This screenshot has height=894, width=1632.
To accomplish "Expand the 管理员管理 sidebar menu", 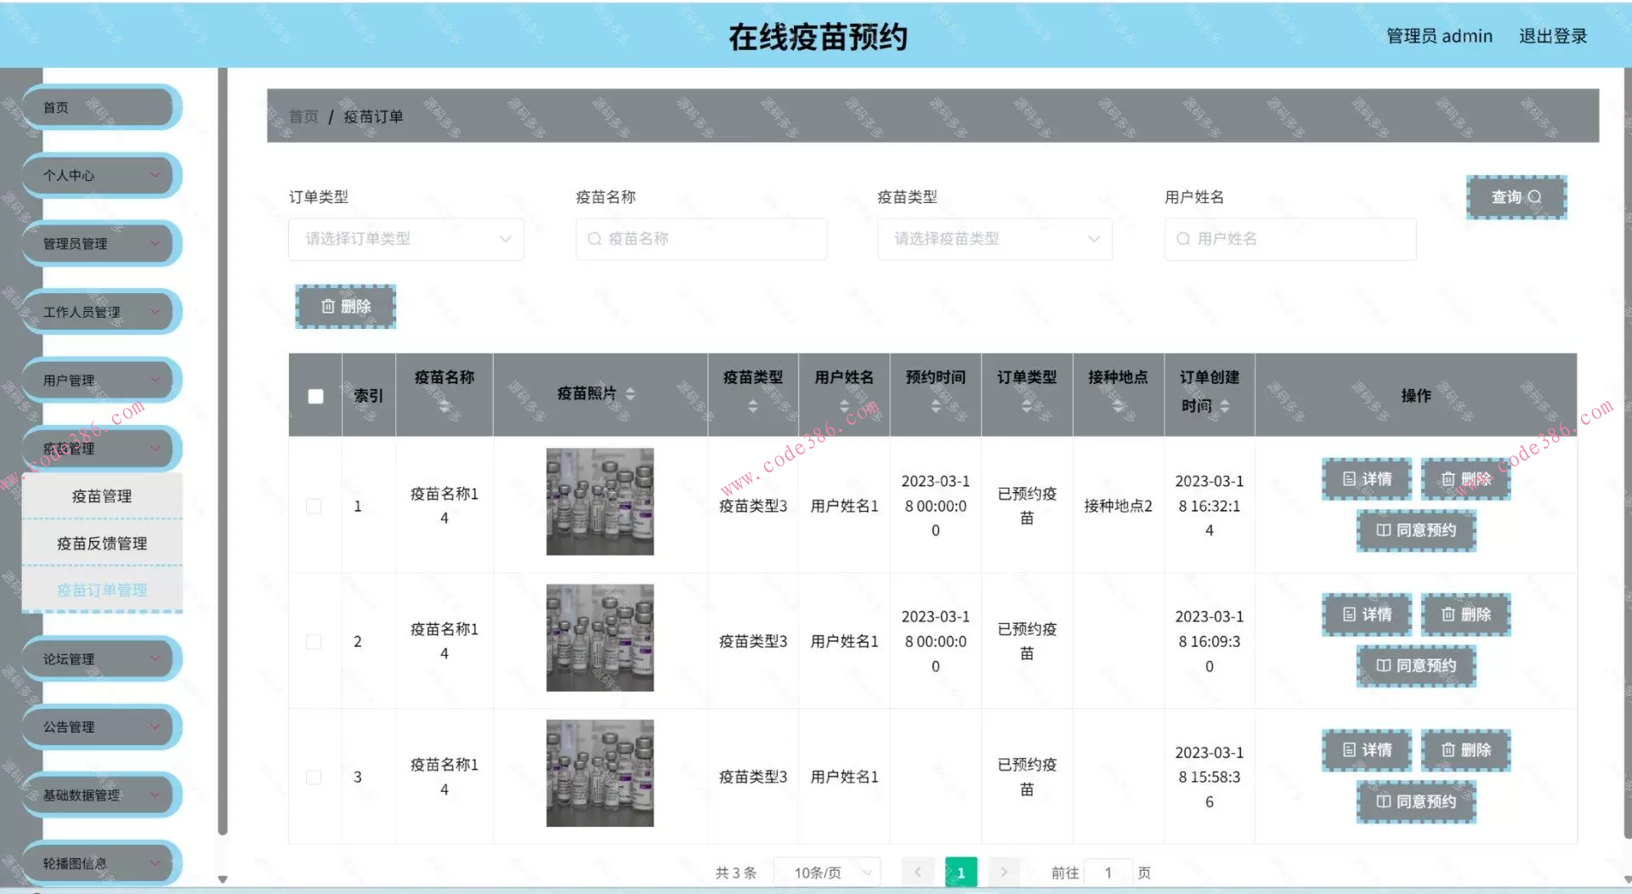I will pyautogui.click(x=102, y=244).
